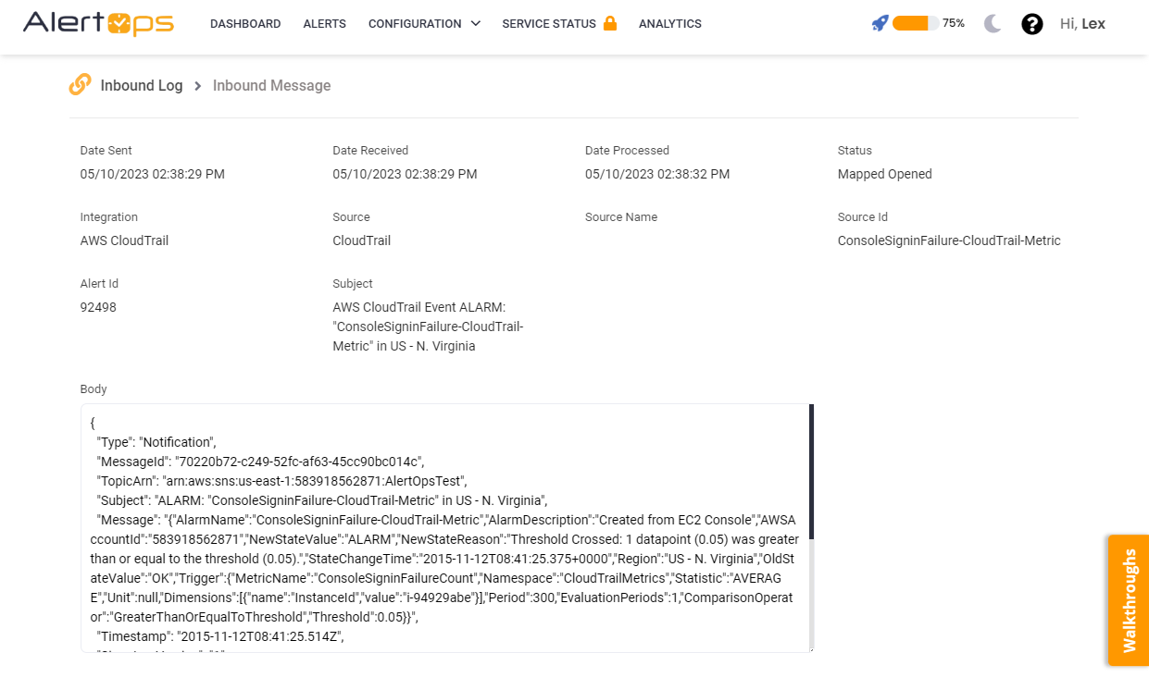The width and height of the screenshot is (1149, 690).
Task: Click the Alert Id value 92498
Action: [98, 307]
